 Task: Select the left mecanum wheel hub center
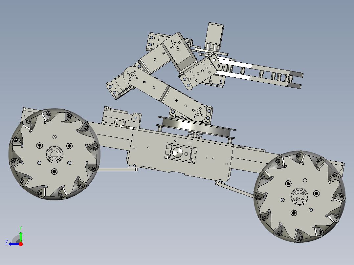coord(55,154)
